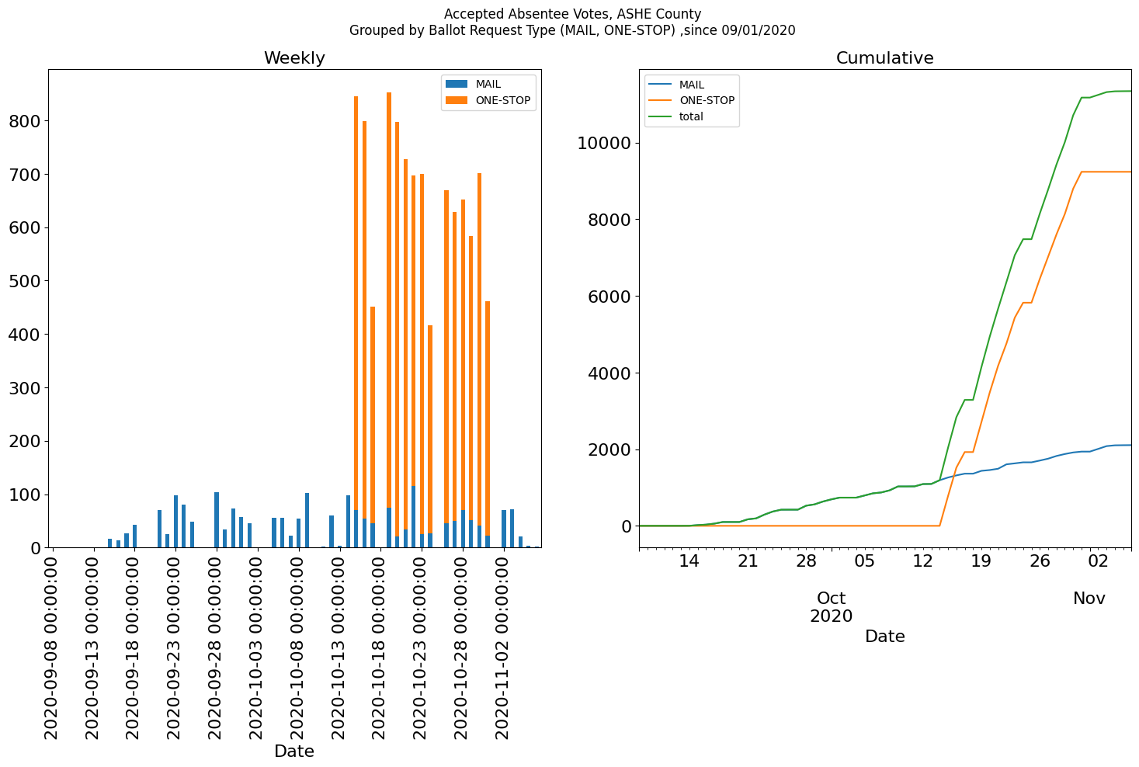1139x767 pixels.
Task: Click the '2020-09-18 00:00:00' x-axis label
Action: [x=135, y=647]
